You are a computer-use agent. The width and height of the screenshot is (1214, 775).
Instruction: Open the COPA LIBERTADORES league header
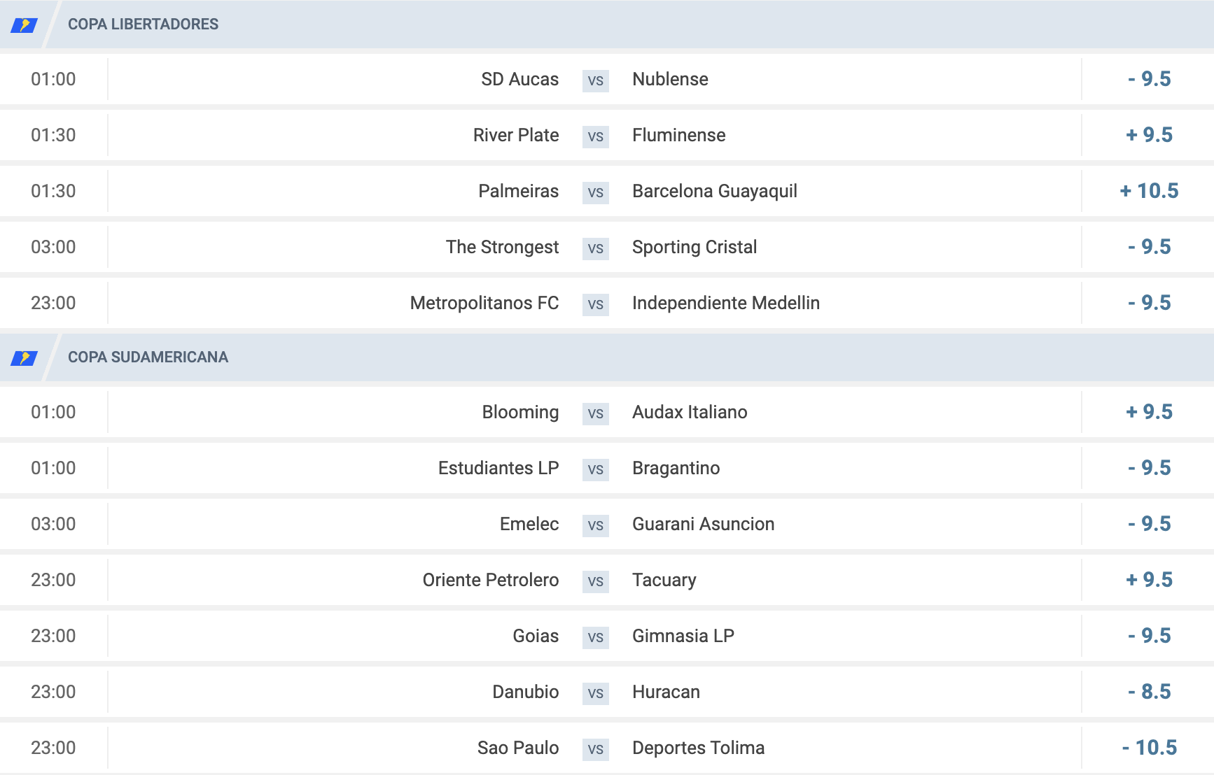click(607, 24)
